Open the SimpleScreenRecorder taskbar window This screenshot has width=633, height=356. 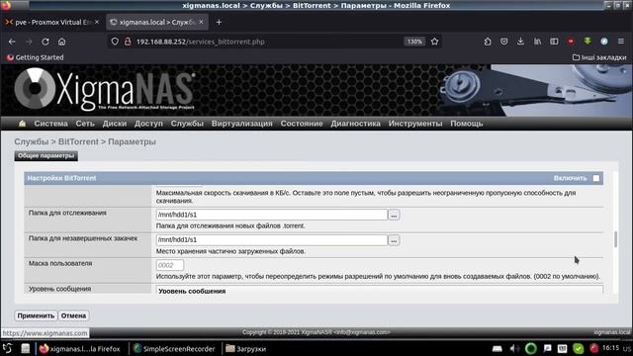click(174, 349)
